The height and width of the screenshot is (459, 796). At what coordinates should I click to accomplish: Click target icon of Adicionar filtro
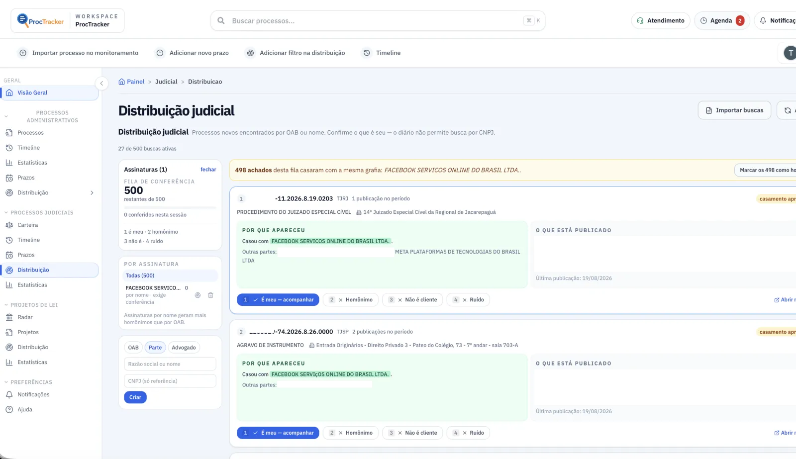point(250,53)
